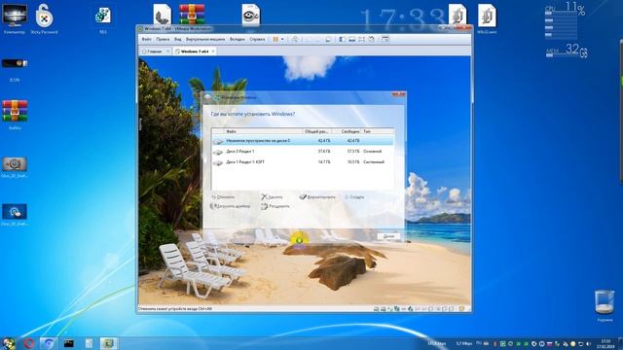Click the Тип column header
This screenshot has height=350, width=623.
coord(378,131)
